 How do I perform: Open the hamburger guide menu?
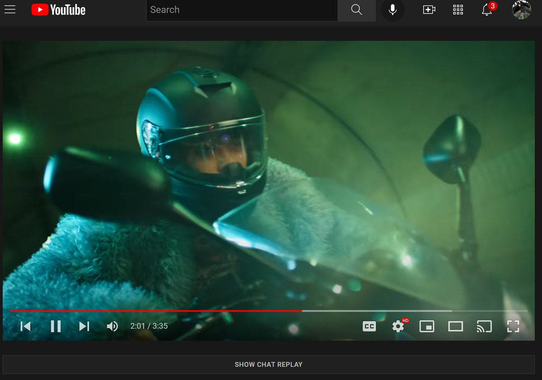pos(10,9)
